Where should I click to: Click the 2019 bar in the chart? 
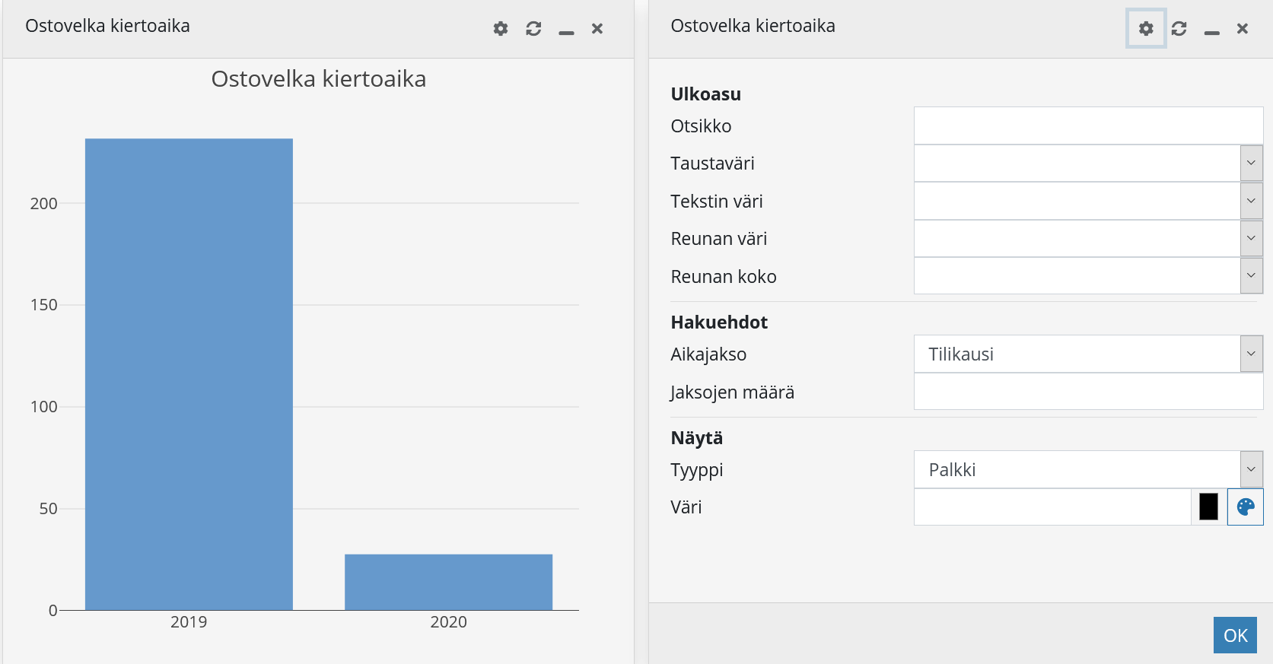coord(189,373)
